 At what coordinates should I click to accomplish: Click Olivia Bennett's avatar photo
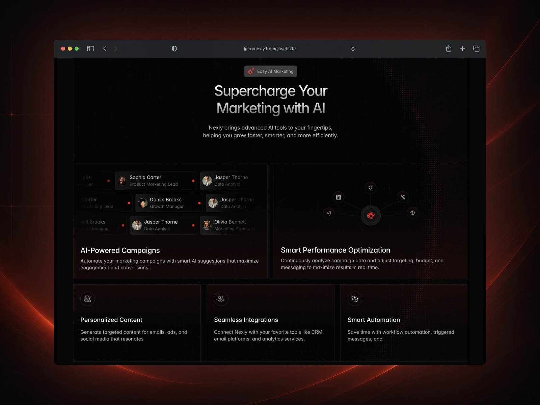tap(207, 225)
